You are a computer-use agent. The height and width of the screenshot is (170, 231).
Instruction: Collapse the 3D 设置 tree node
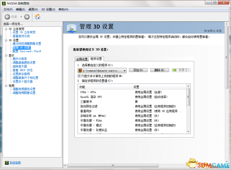[x=6, y=40]
